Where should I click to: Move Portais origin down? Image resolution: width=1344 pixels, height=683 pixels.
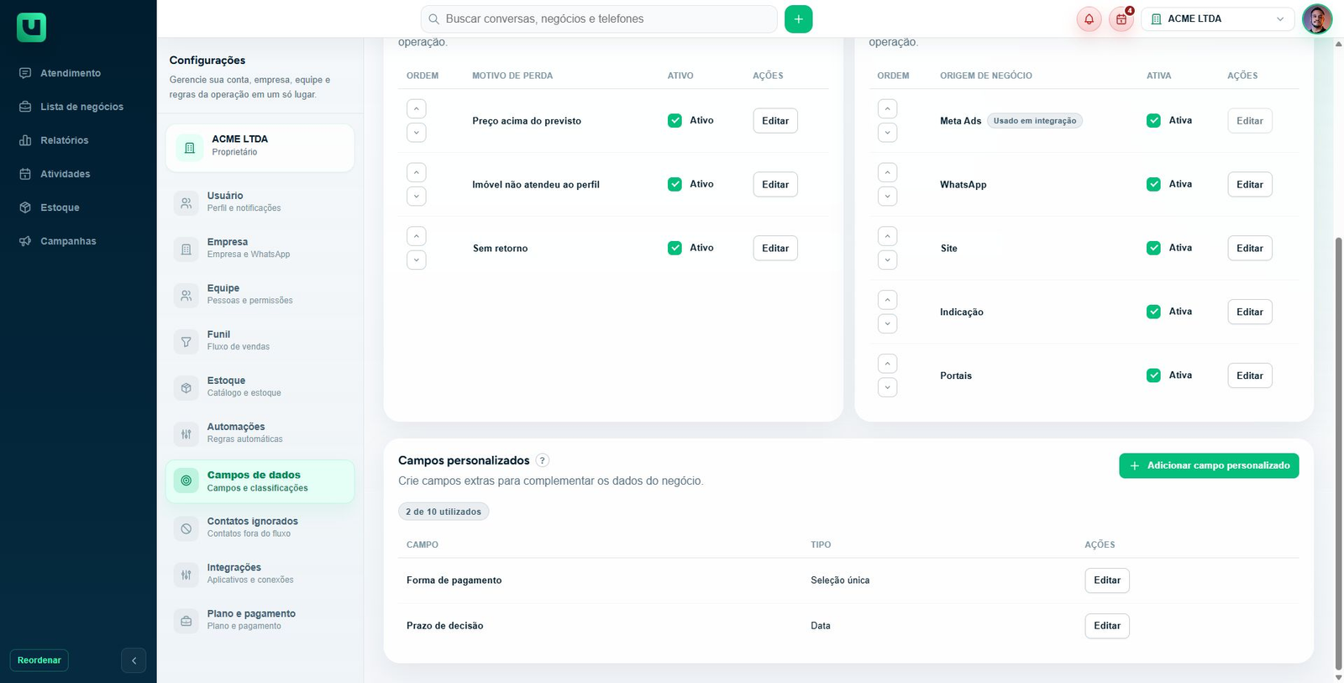click(x=887, y=387)
